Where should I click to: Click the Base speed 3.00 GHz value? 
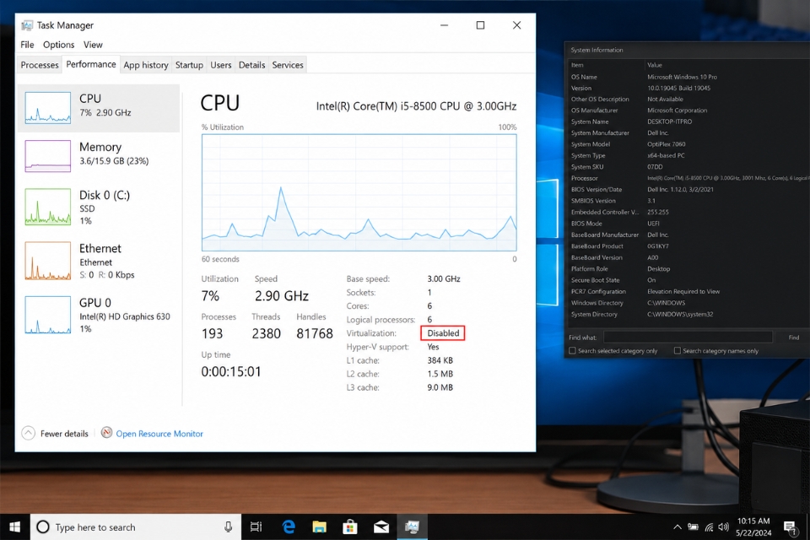tap(444, 278)
